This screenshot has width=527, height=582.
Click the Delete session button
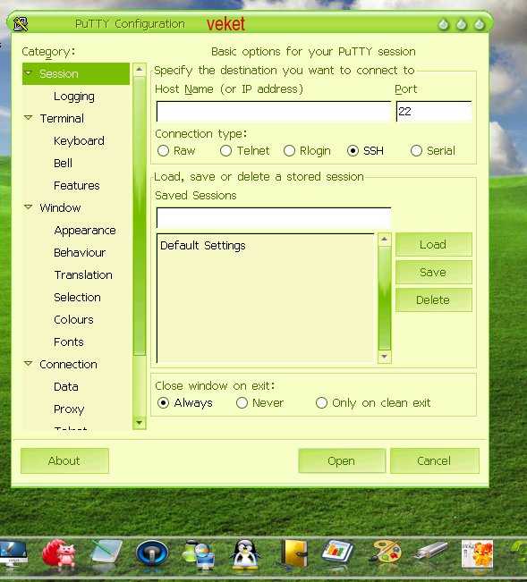point(434,299)
